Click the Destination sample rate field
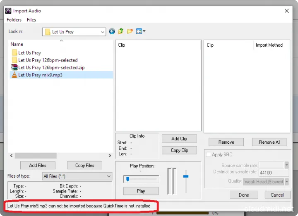Image resolution: width=298 pixels, height=216 pixels. click(x=274, y=172)
